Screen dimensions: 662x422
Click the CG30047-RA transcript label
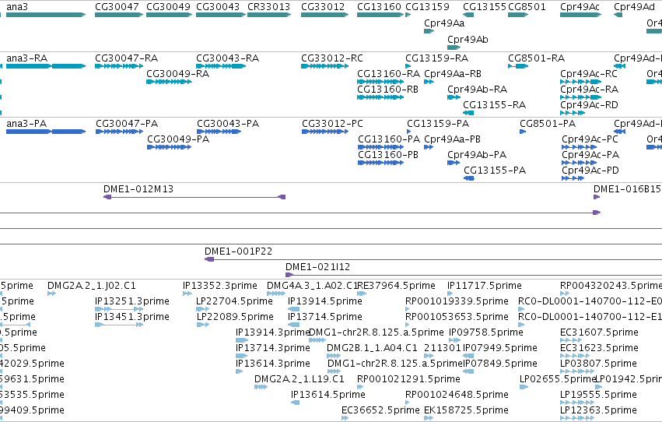pos(126,58)
